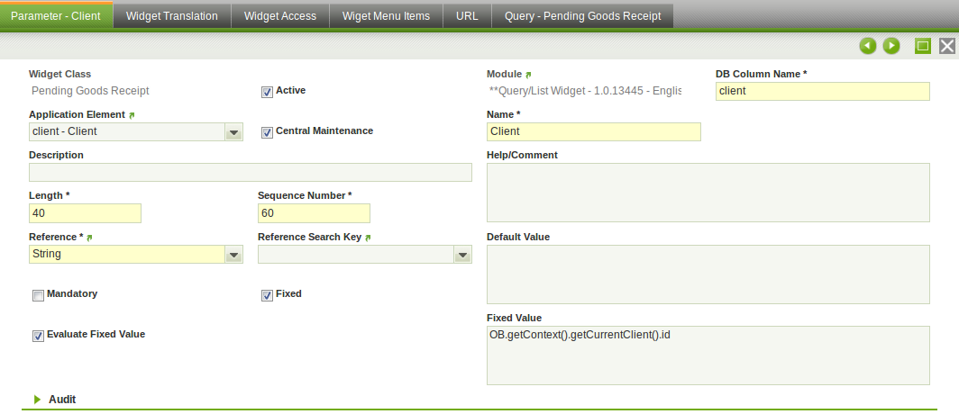959x414 pixels.
Task: Click the green maximize form icon
Action: click(x=923, y=46)
